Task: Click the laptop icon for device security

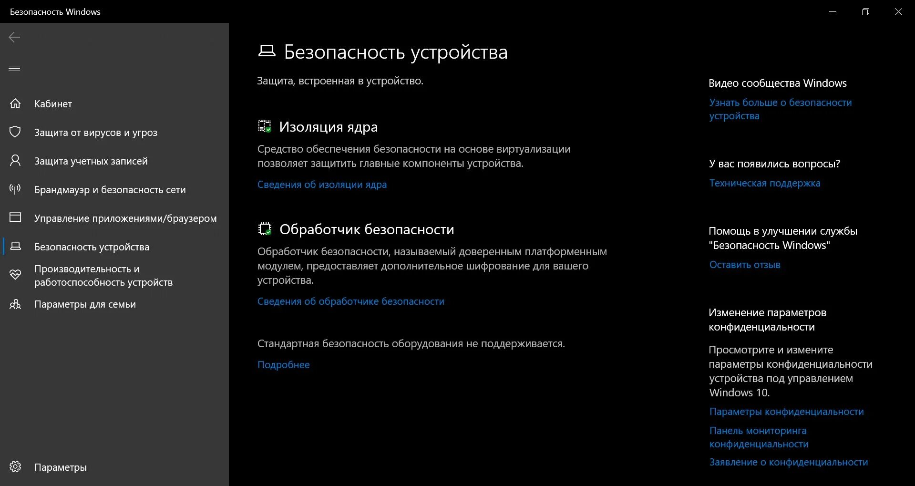Action: pos(15,247)
